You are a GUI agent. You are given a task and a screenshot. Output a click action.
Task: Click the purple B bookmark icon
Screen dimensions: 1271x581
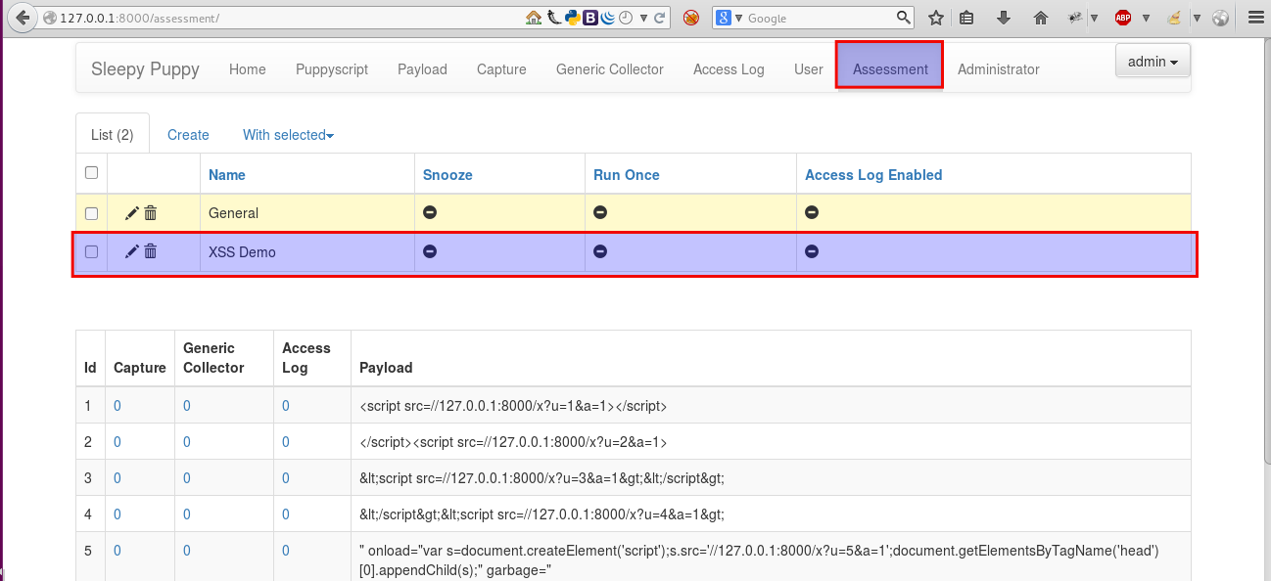589,18
